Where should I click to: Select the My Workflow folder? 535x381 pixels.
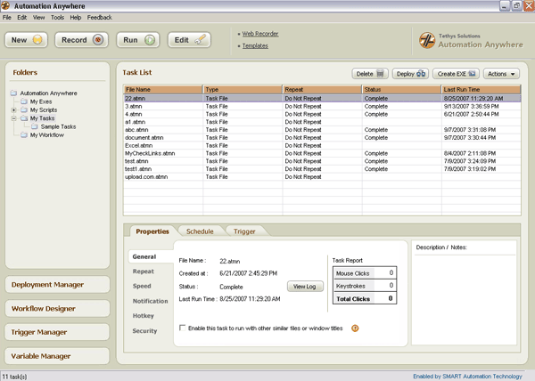click(x=47, y=135)
